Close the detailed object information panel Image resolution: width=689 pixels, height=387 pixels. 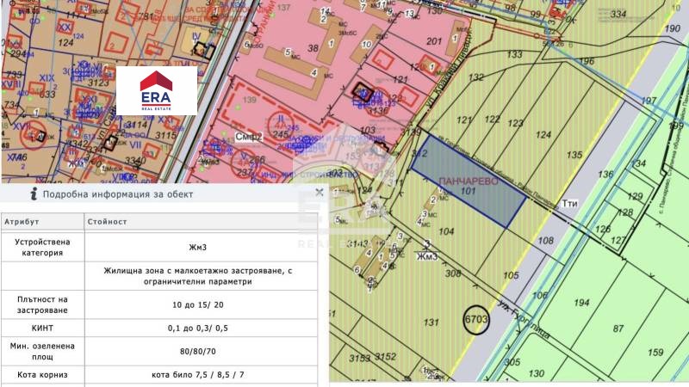click(320, 193)
